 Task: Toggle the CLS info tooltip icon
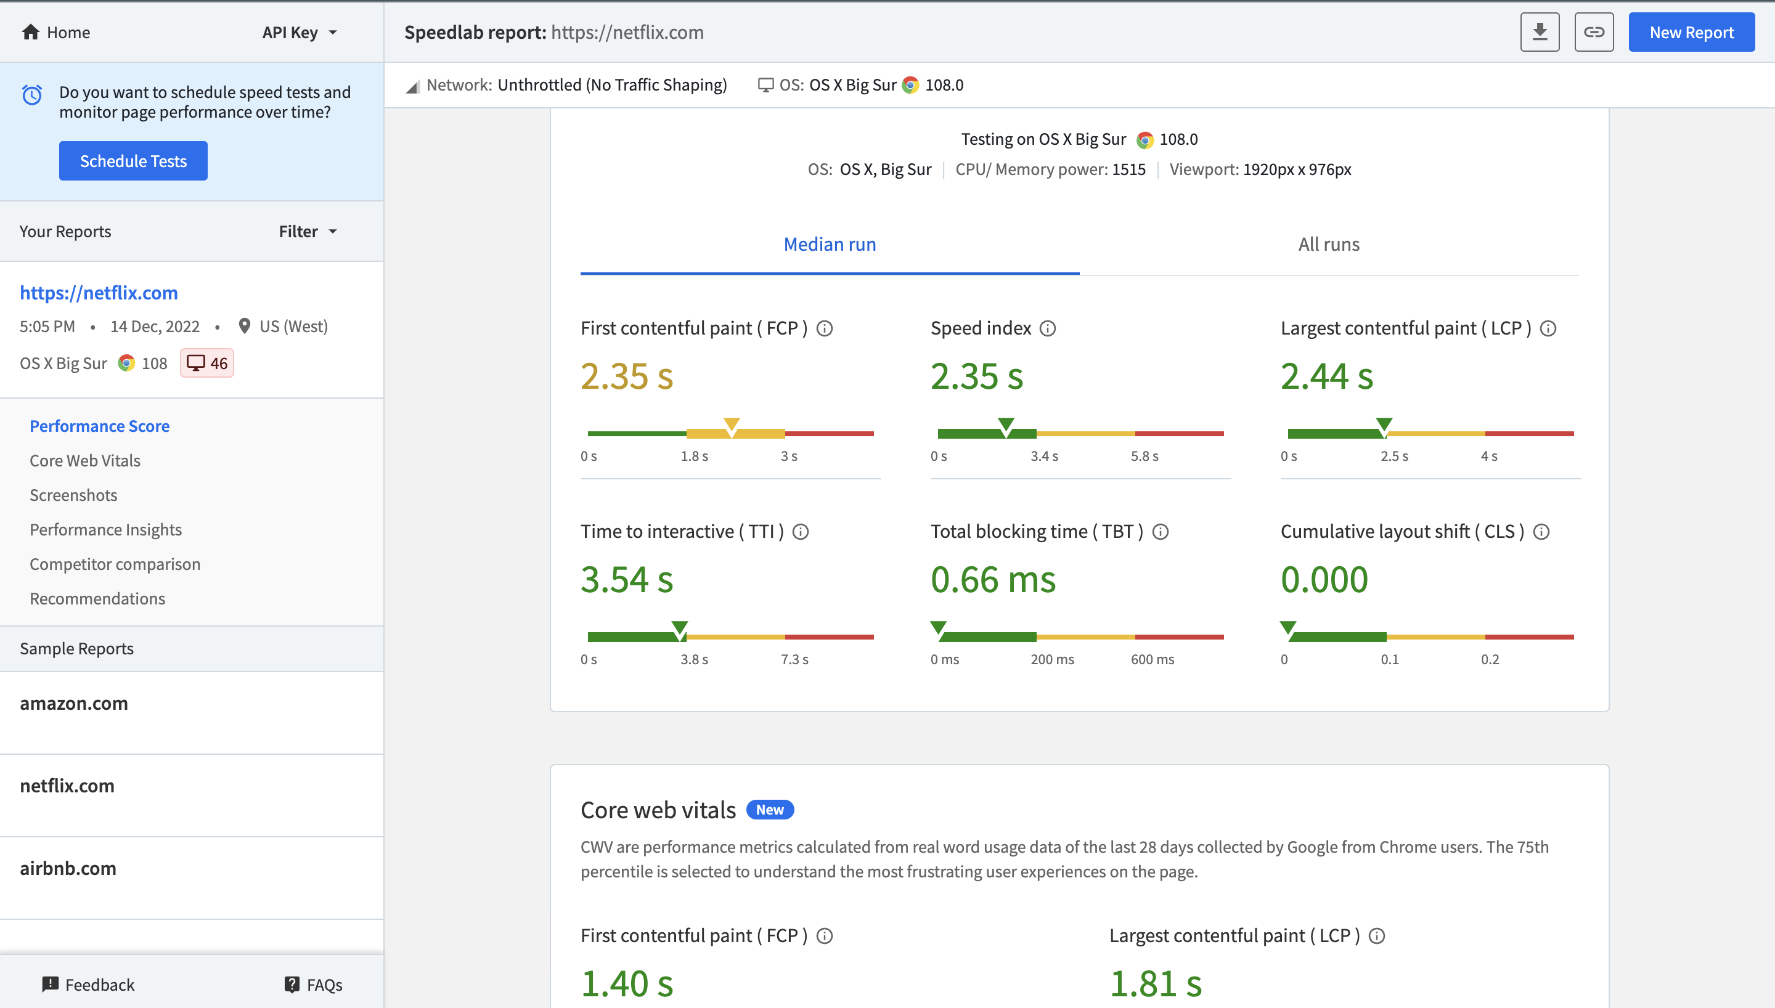[1540, 532]
